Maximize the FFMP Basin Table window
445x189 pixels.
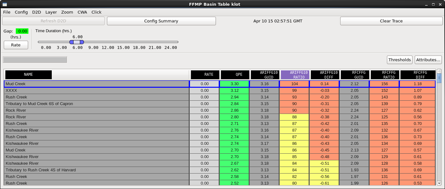433,4
